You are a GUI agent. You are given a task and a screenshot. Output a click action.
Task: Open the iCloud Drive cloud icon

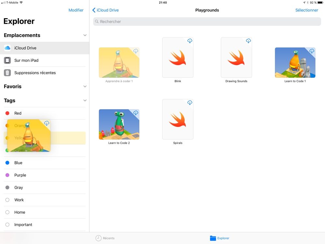pyautogui.click(x=7, y=48)
